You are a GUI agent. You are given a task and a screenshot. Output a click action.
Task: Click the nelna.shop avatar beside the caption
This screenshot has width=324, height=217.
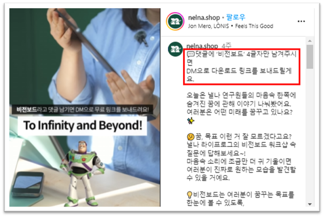pos(175,49)
